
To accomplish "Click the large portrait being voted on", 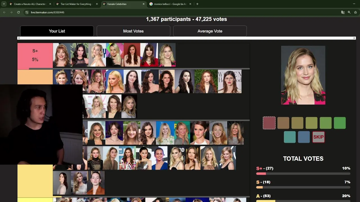I will [x=303, y=75].
